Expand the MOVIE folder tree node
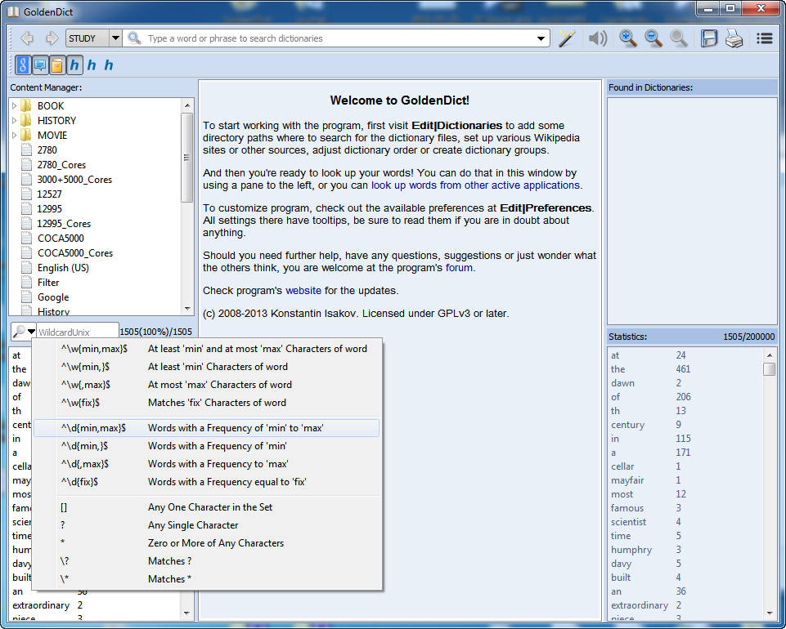The height and width of the screenshot is (629, 786). pyautogui.click(x=15, y=136)
